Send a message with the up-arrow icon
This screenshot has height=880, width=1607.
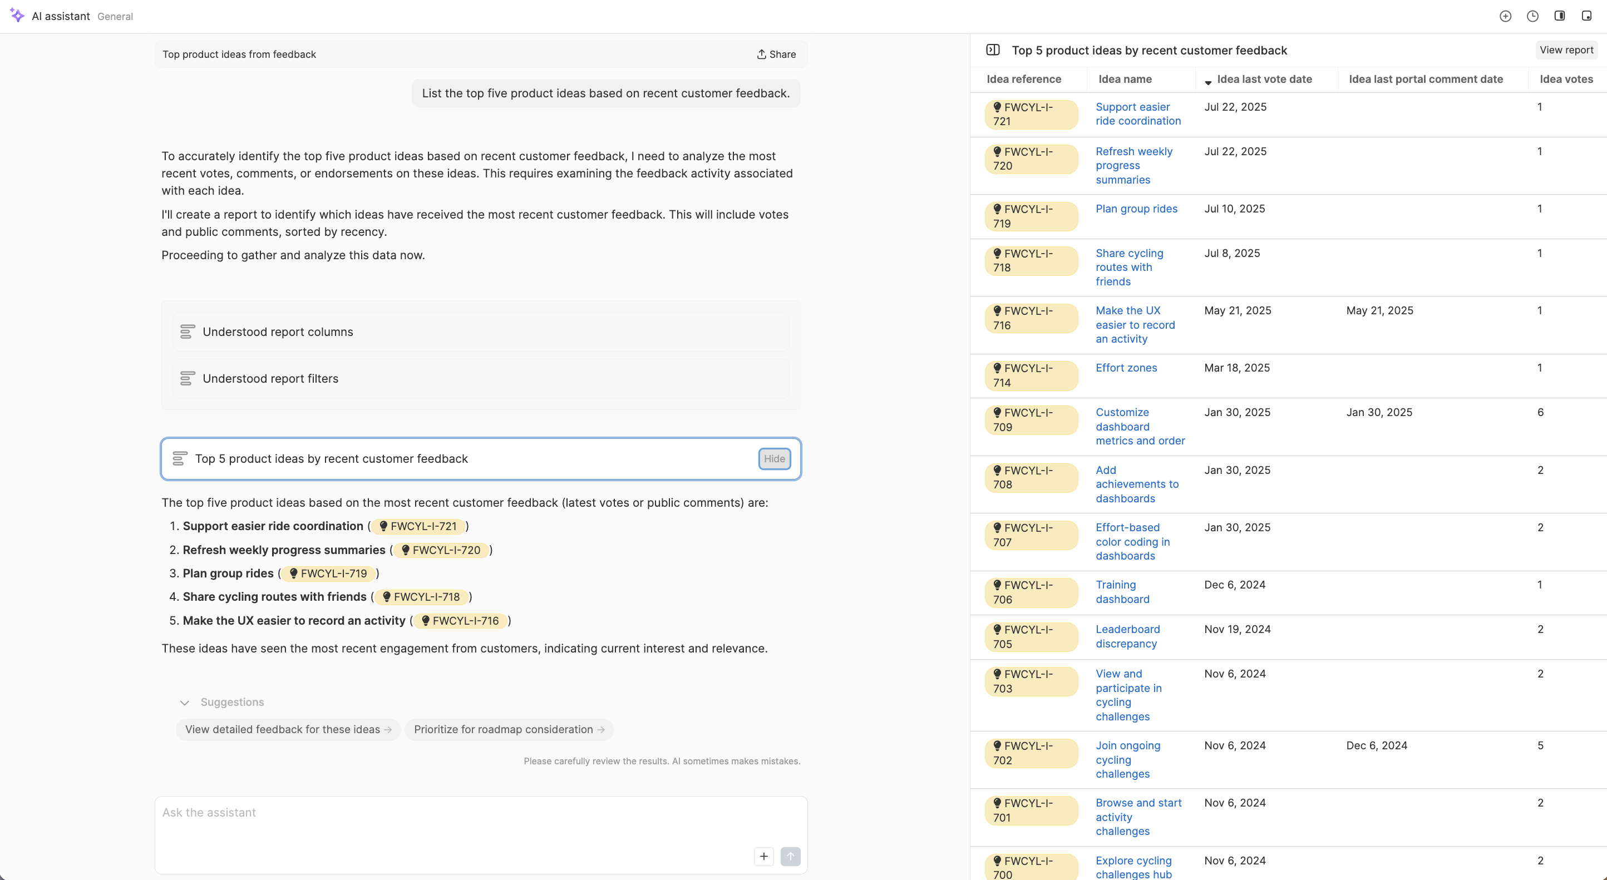tap(790, 856)
